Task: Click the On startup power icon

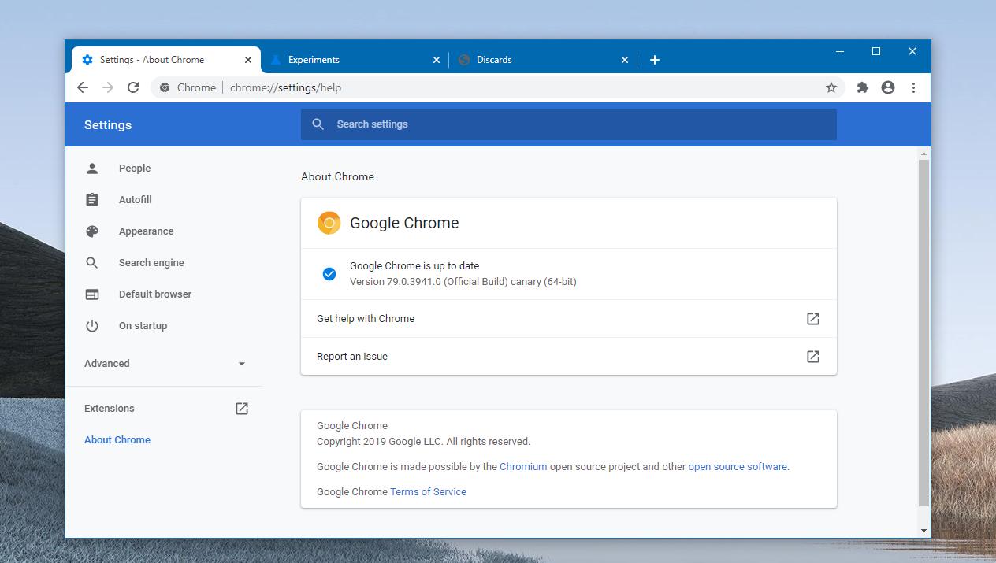Action: 92,325
